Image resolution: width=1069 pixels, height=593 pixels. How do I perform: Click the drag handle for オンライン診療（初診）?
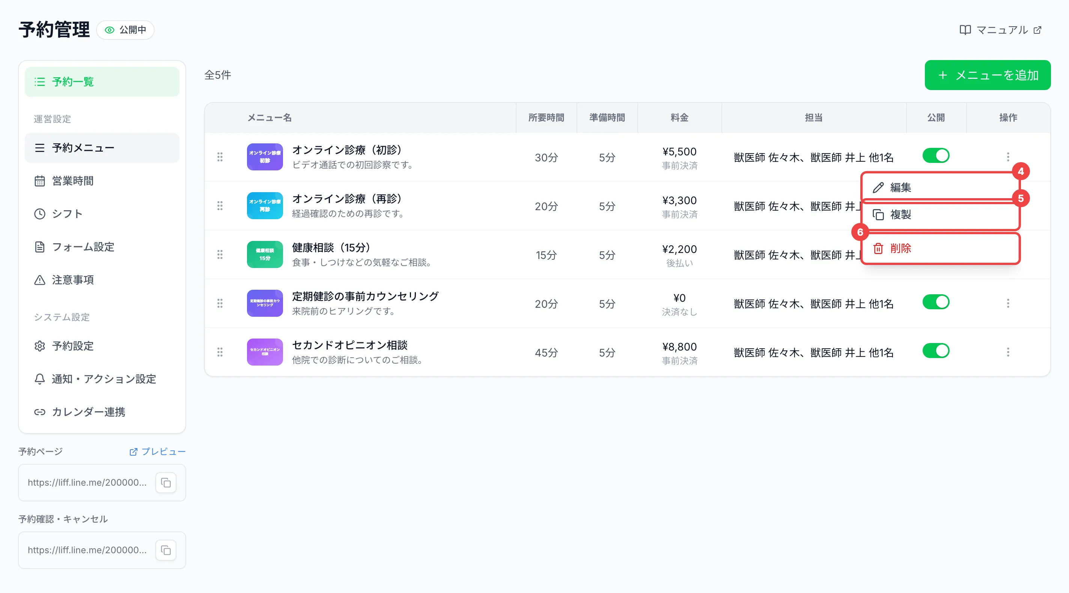(x=220, y=157)
